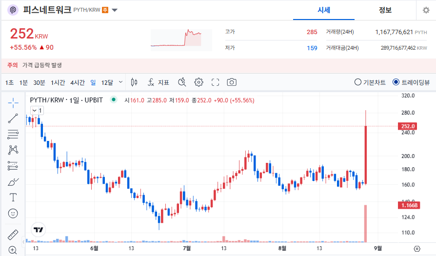This screenshot has width=436, height=256.
Task: Click the 고가 value 285
Action: (312, 32)
